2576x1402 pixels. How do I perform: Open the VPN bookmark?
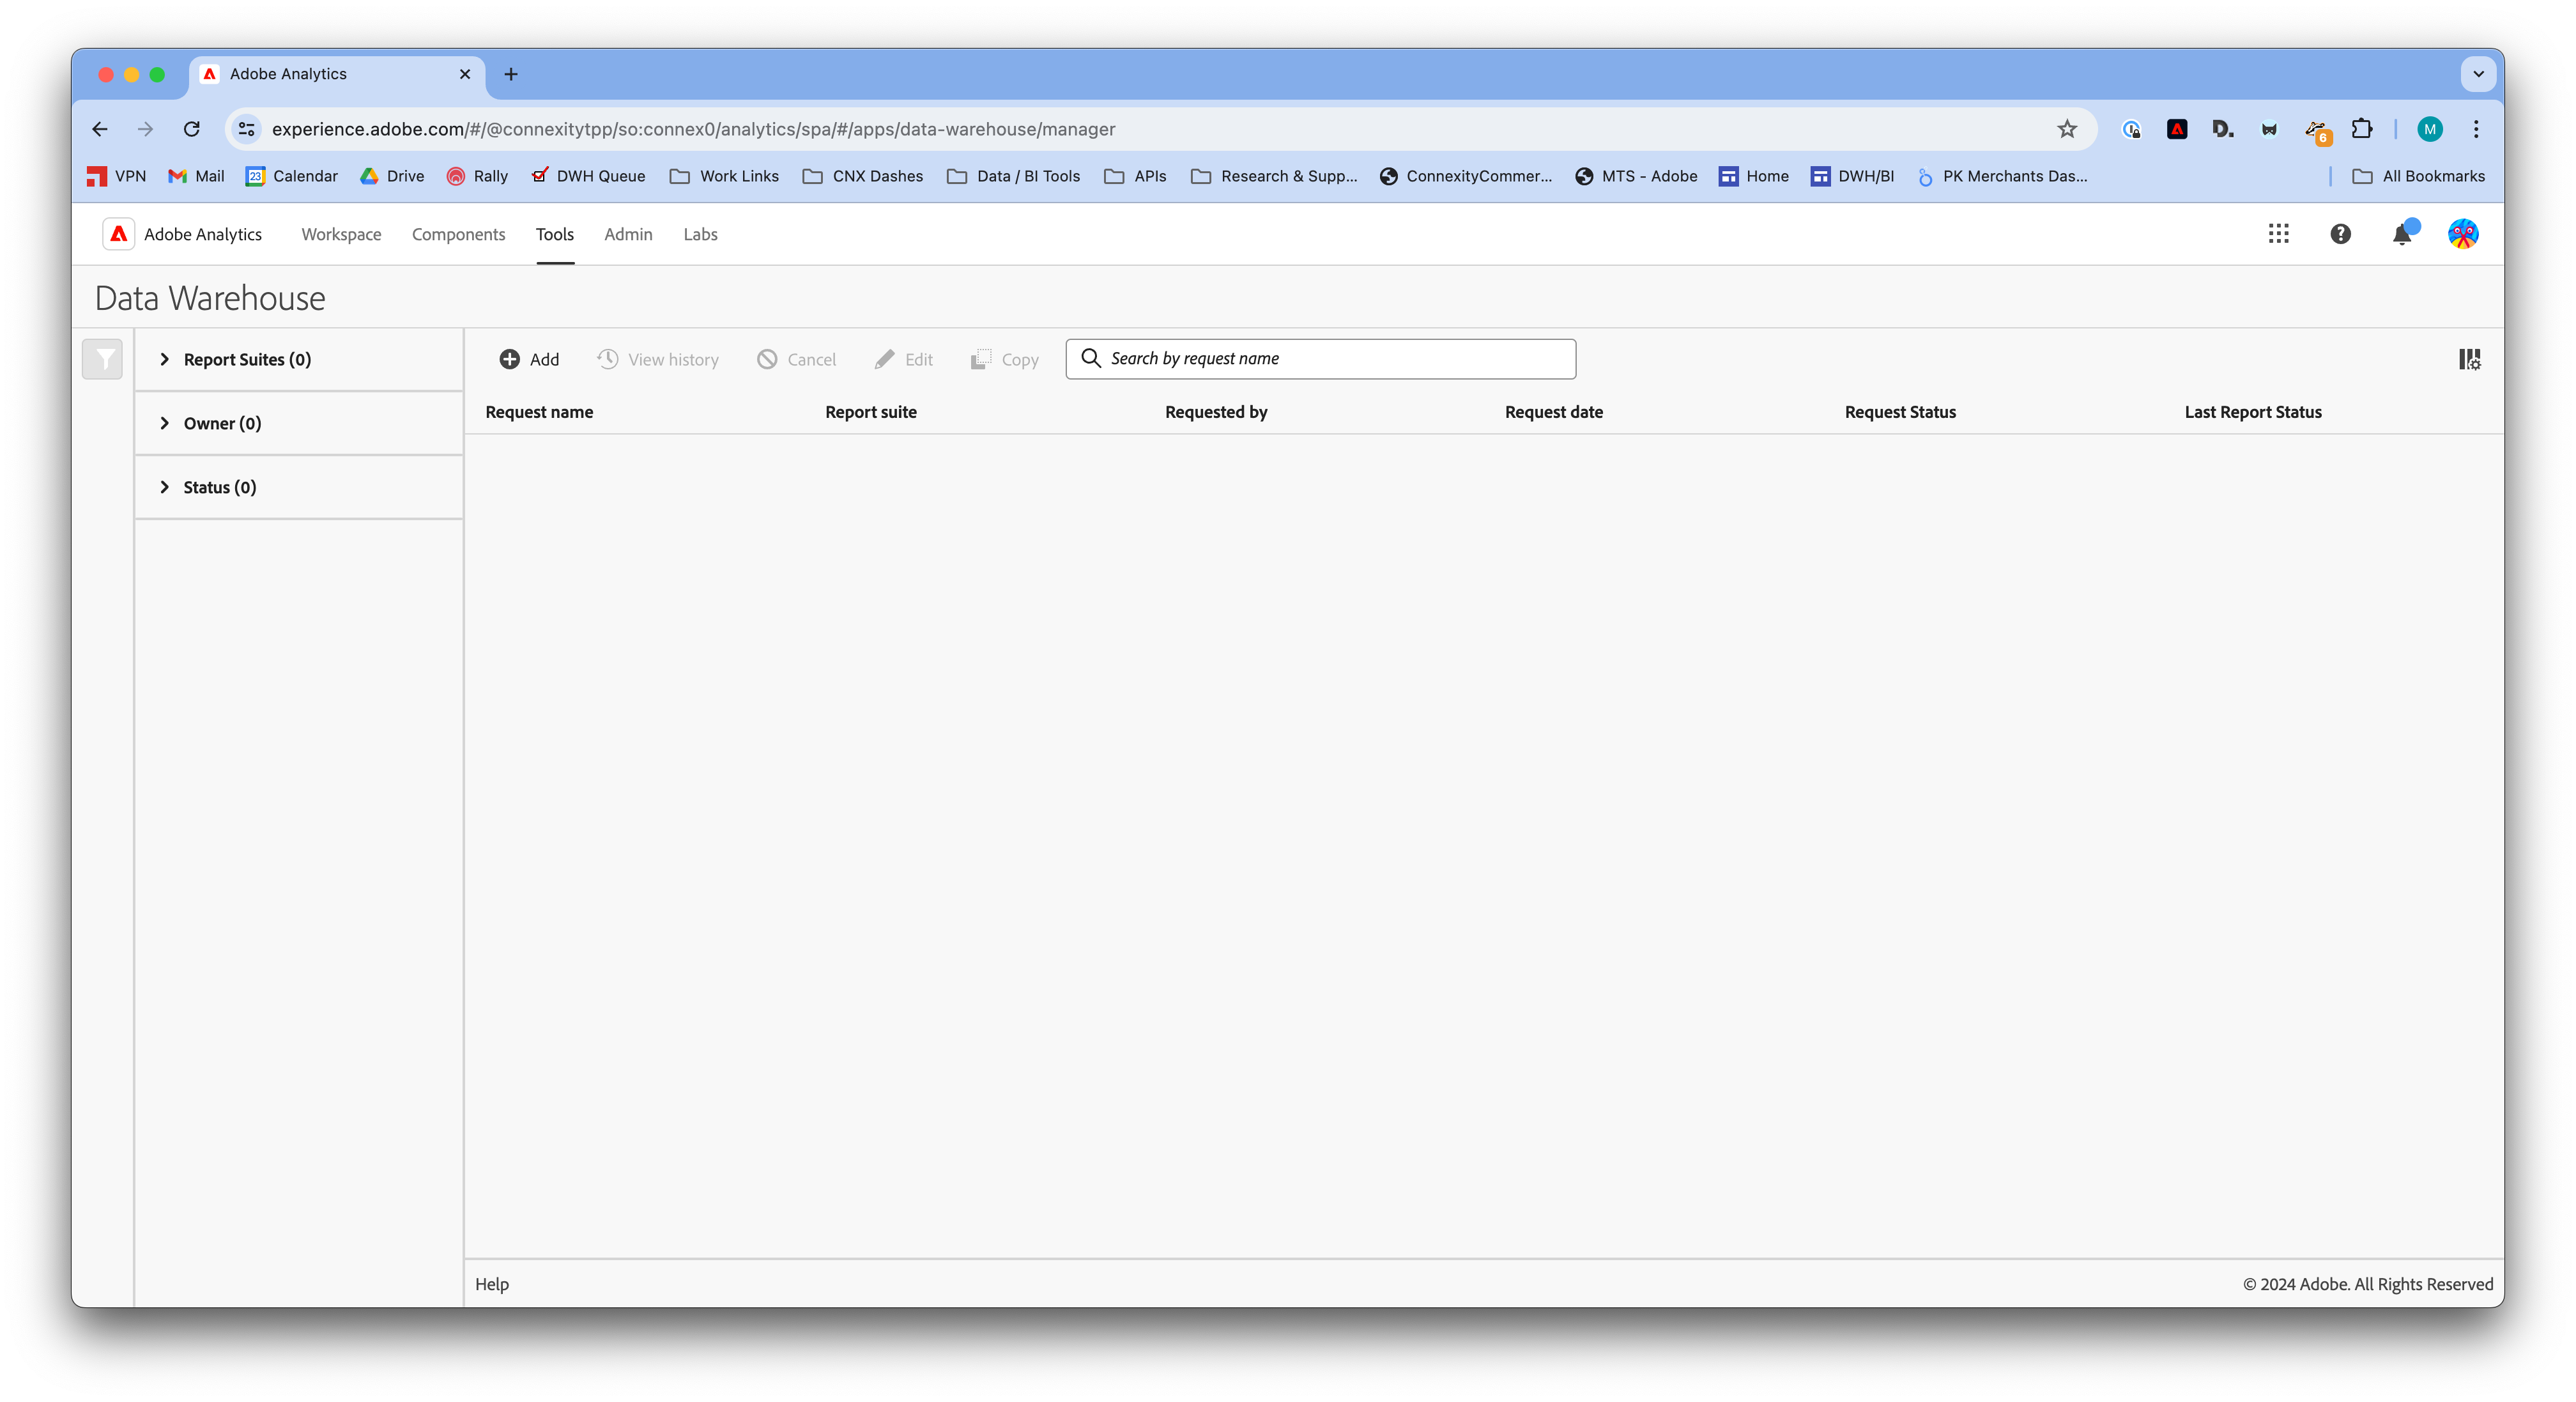click(116, 176)
